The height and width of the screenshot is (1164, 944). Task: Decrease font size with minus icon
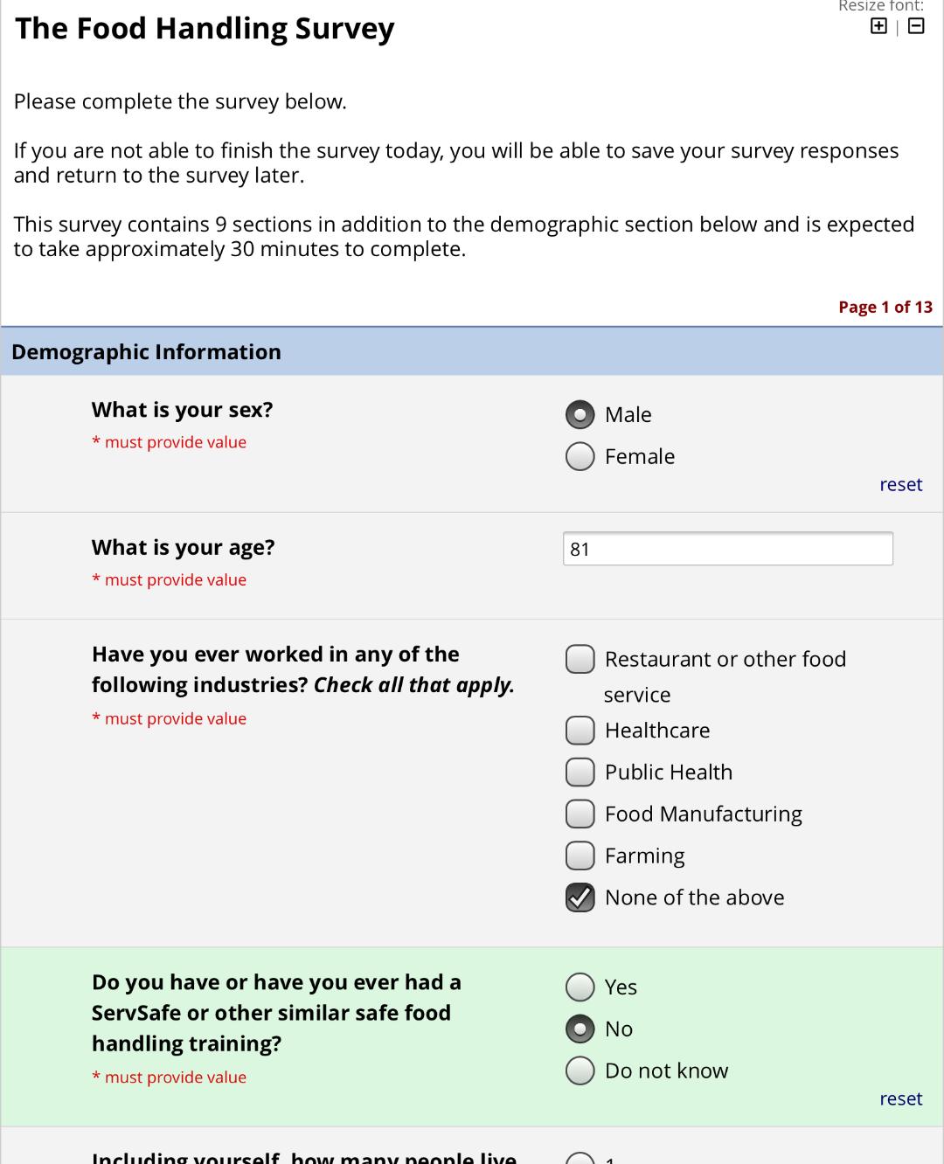(916, 26)
